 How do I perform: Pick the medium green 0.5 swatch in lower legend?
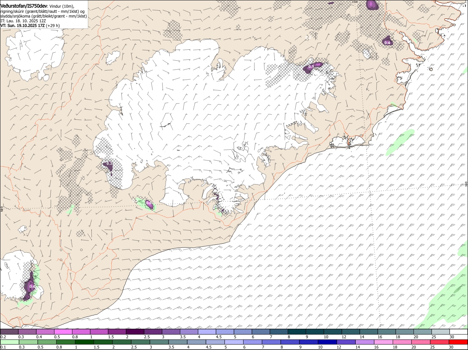(x=46, y=342)
